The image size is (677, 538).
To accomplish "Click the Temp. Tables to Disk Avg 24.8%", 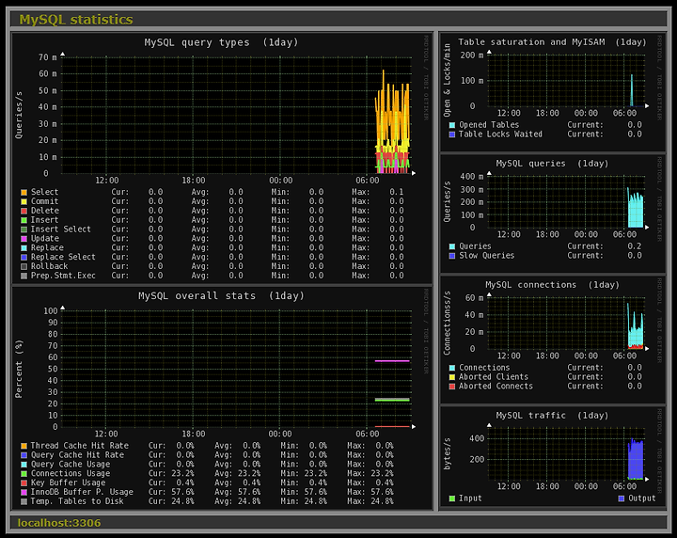I will [x=248, y=501].
